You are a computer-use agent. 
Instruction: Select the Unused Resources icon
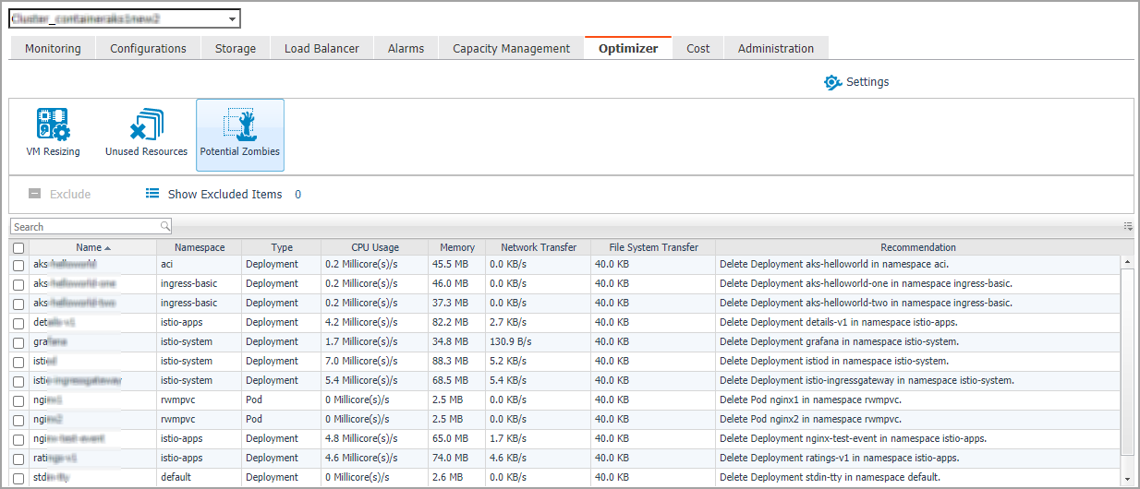click(146, 125)
